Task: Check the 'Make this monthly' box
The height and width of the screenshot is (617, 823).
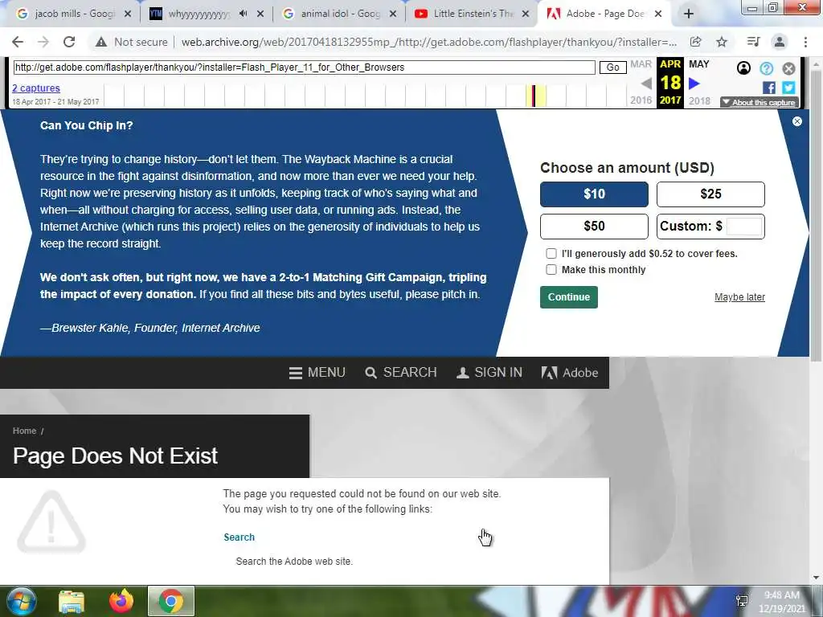Action: point(551,270)
